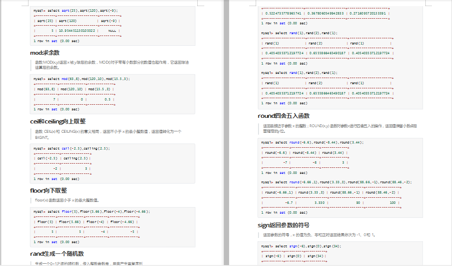Click the round(88.46,-2) result value "100"
The height and width of the screenshot is (266, 452).
(393, 203)
